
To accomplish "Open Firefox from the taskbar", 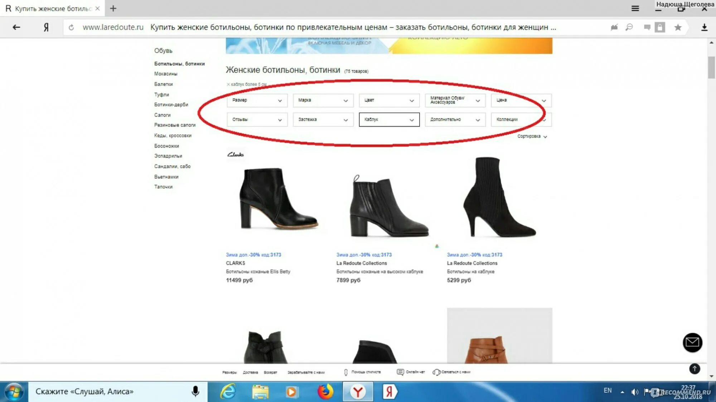I will (x=325, y=392).
